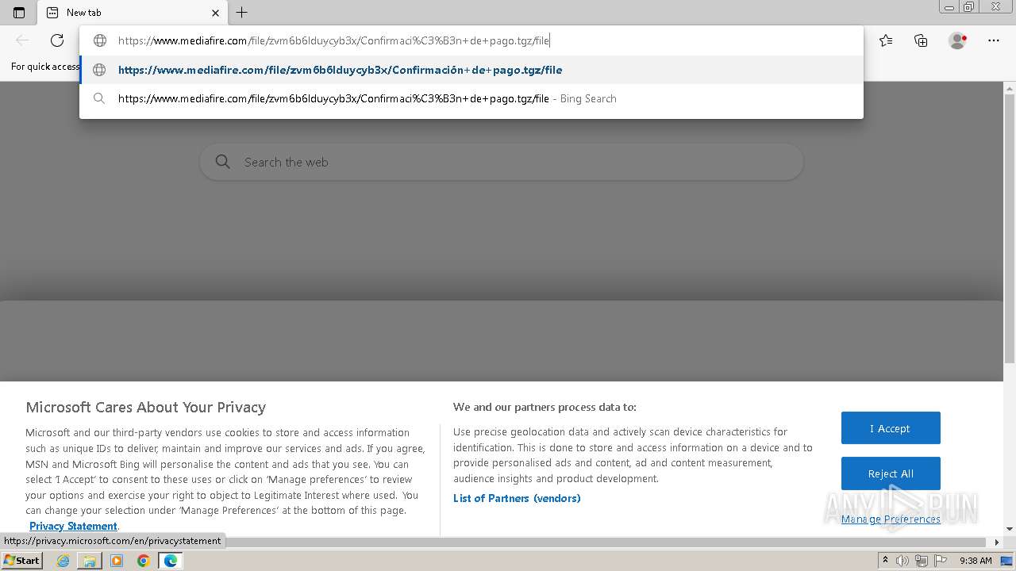Image resolution: width=1016 pixels, height=571 pixels.
Task: Open the Windows Start menu
Action: pyautogui.click(x=21, y=561)
